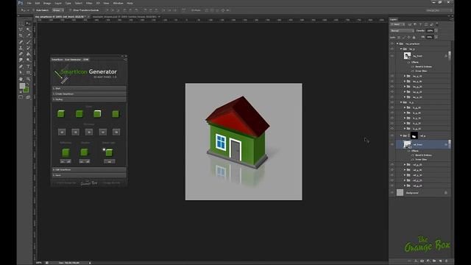
Task: Apply the first Style cube preset
Action: point(61,113)
